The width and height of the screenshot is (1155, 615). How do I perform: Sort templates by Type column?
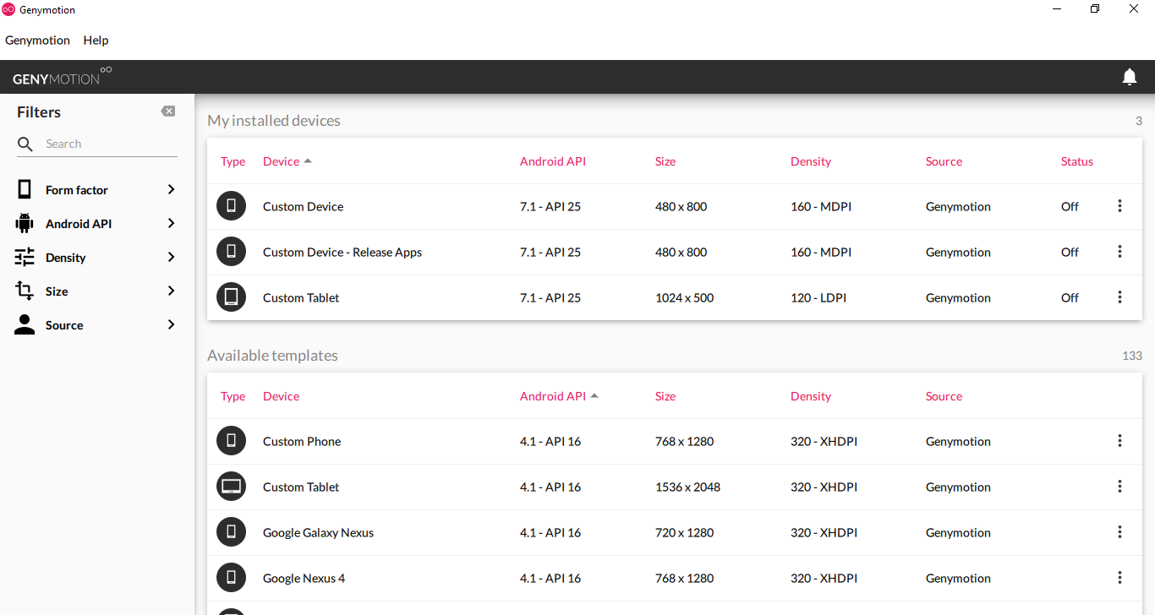tap(233, 396)
